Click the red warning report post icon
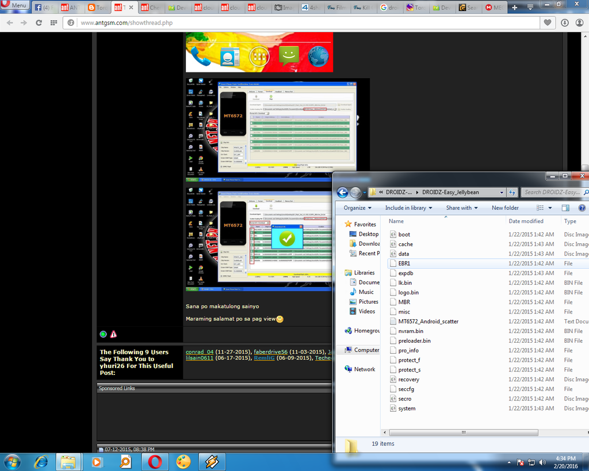This screenshot has width=589, height=471. 113,334
